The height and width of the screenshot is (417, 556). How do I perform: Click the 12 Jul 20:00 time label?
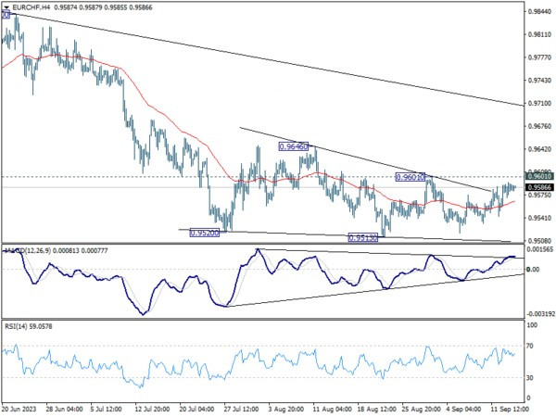point(153,409)
